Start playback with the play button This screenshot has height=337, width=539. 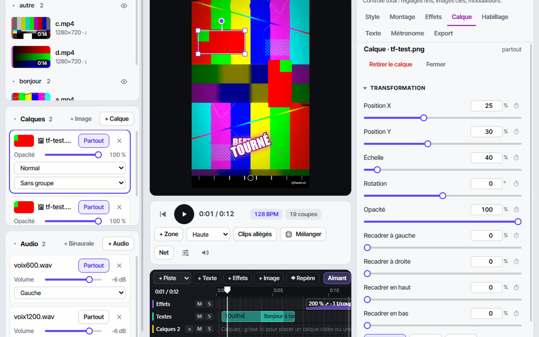(184, 214)
